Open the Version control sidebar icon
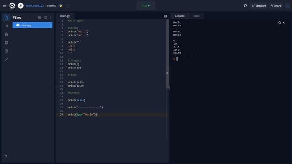This screenshot has height=164, width=292. click(6, 26)
